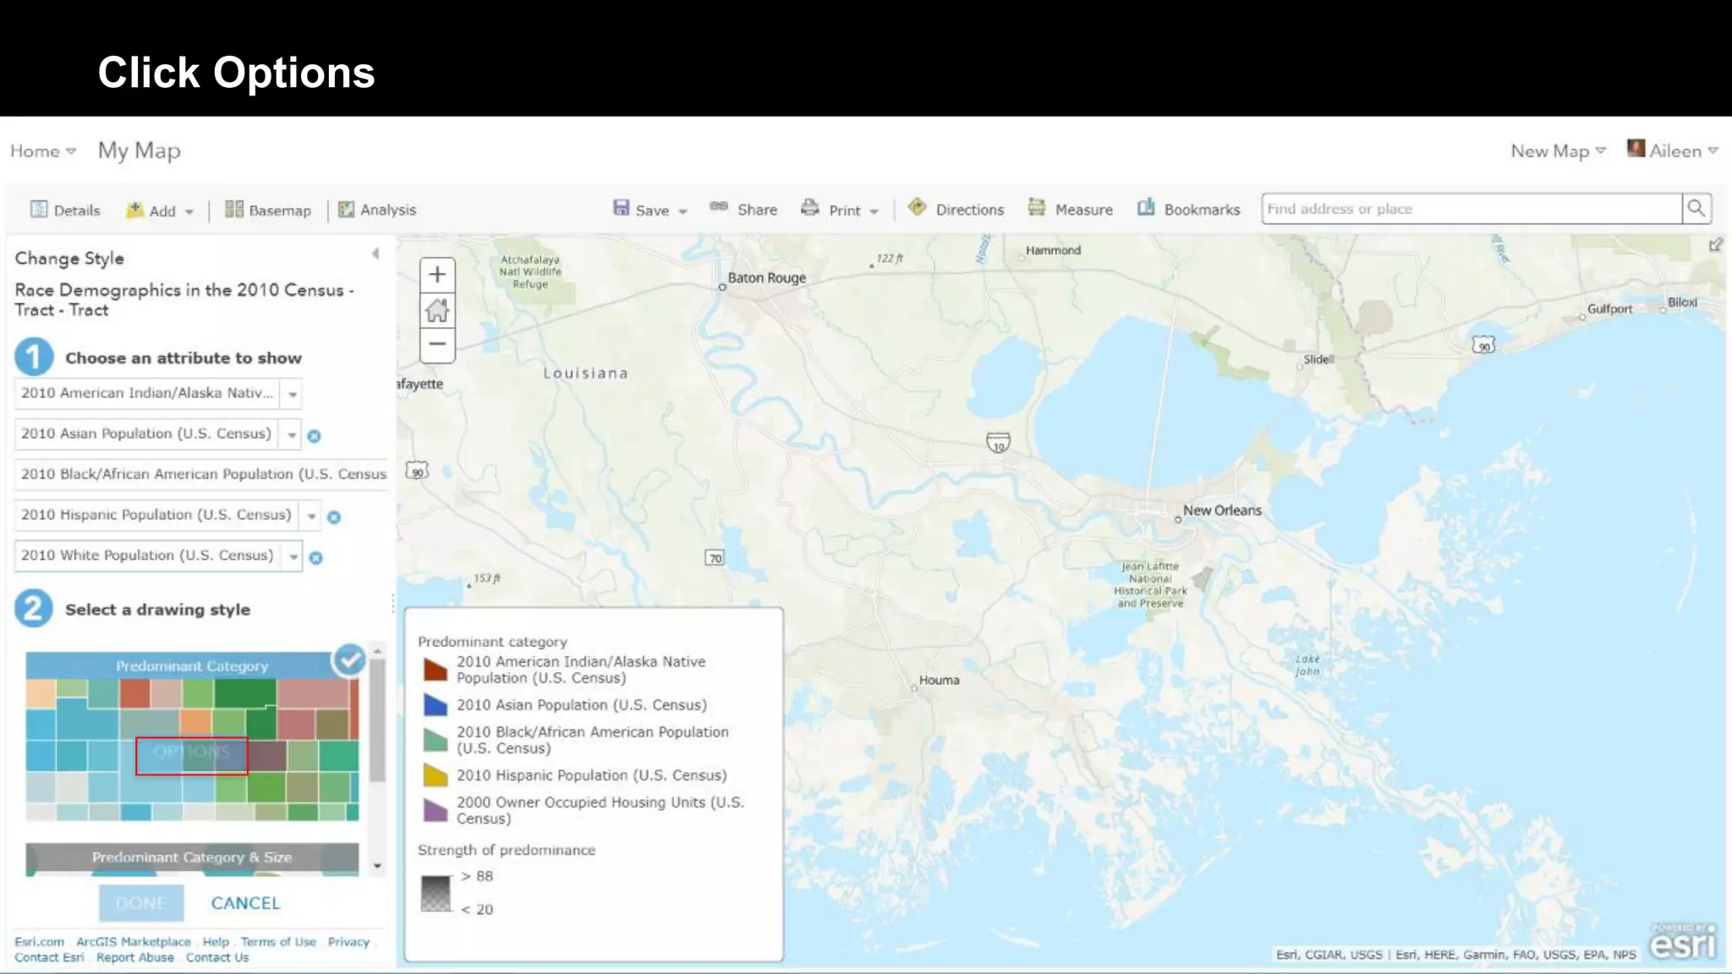
Task: Expand the 2010 White Population attribute dropdown
Action: (293, 556)
